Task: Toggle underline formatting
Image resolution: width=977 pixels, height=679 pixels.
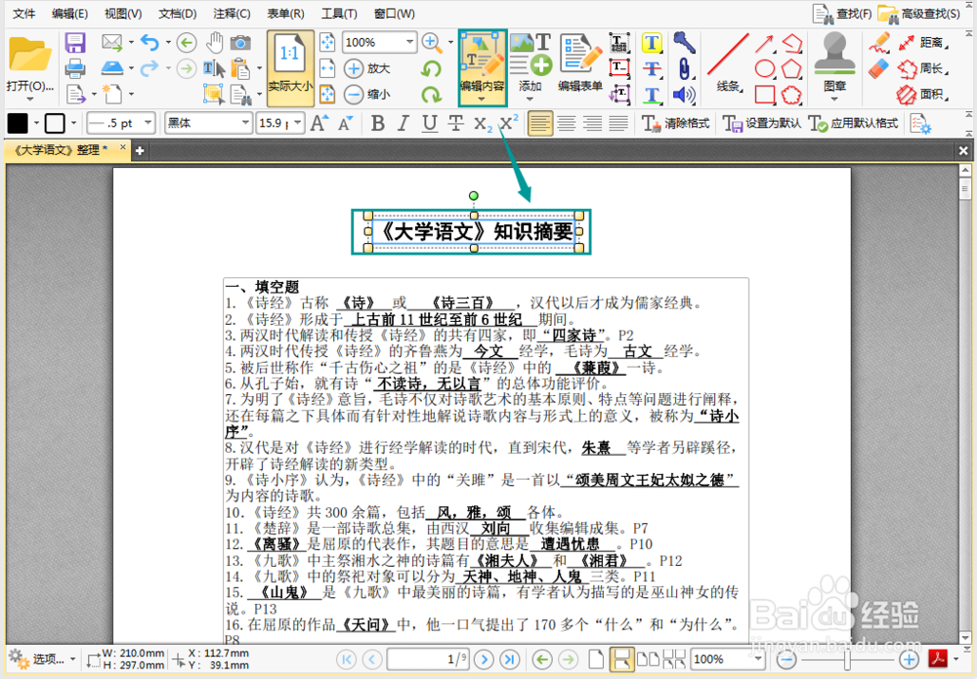Action: pyautogui.click(x=429, y=123)
